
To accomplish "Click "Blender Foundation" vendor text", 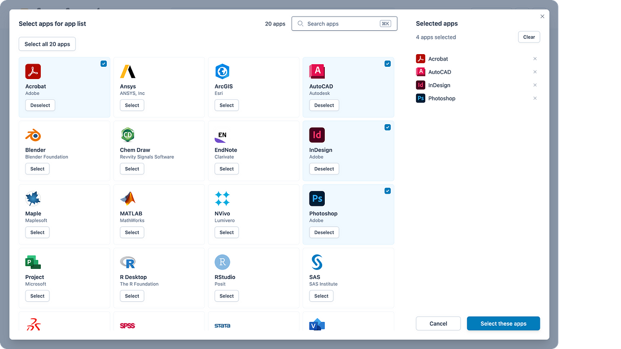I will tap(47, 157).
